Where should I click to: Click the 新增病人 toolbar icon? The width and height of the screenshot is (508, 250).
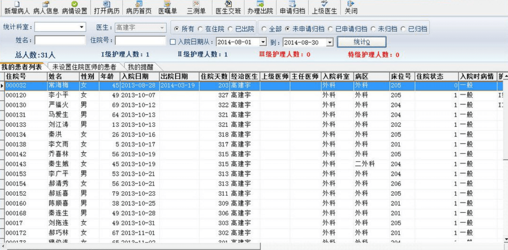tap(17, 8)
